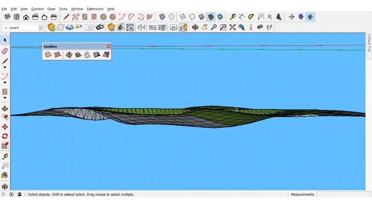Enable Shaded style

[202, 17]
